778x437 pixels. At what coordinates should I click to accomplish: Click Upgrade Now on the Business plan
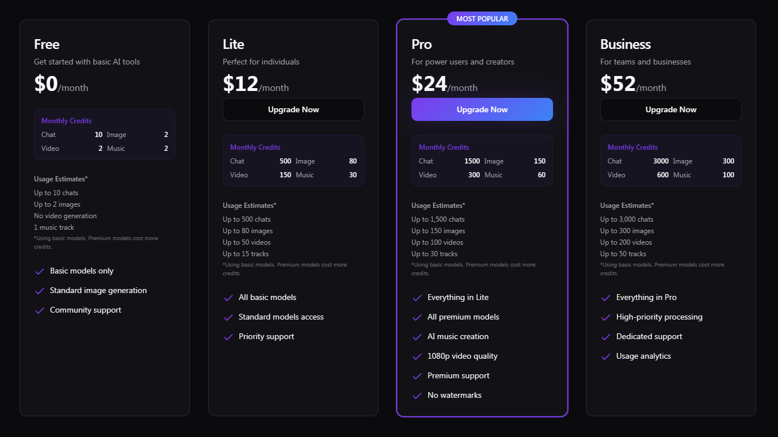pyautogui.click(x=671, y=109)
